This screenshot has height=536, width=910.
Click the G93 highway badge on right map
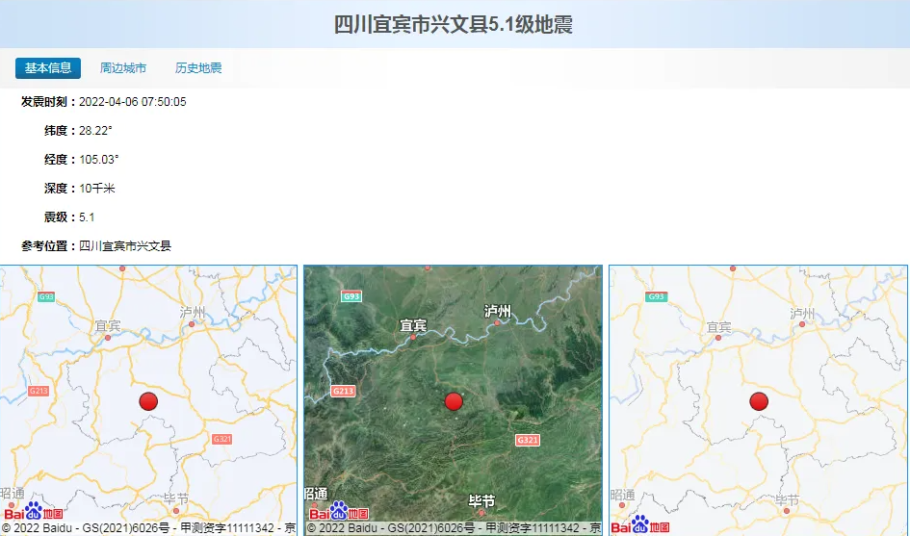point(657,296)
